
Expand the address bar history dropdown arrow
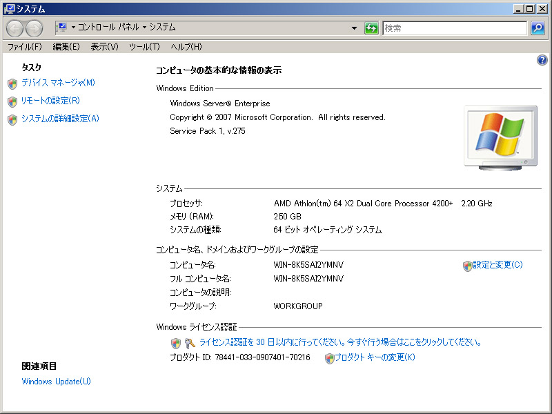coord(354,28)
